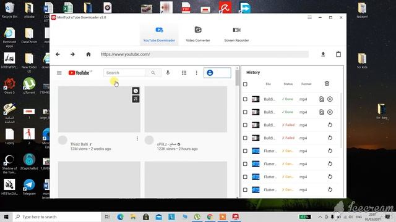Select the Recycle Bin desktop icon
Screen dimensions: 396x222
9,10
